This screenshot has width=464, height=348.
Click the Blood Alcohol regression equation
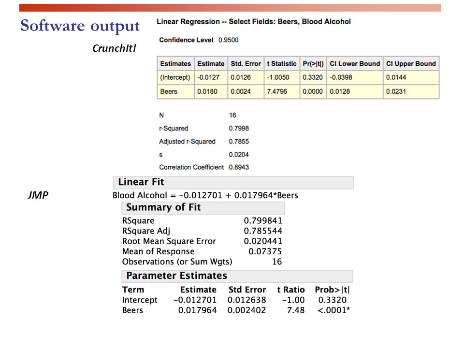pos(205,195)
